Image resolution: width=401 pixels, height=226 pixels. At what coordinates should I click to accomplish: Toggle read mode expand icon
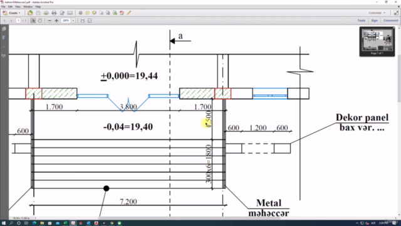click(x=396, y=13)
